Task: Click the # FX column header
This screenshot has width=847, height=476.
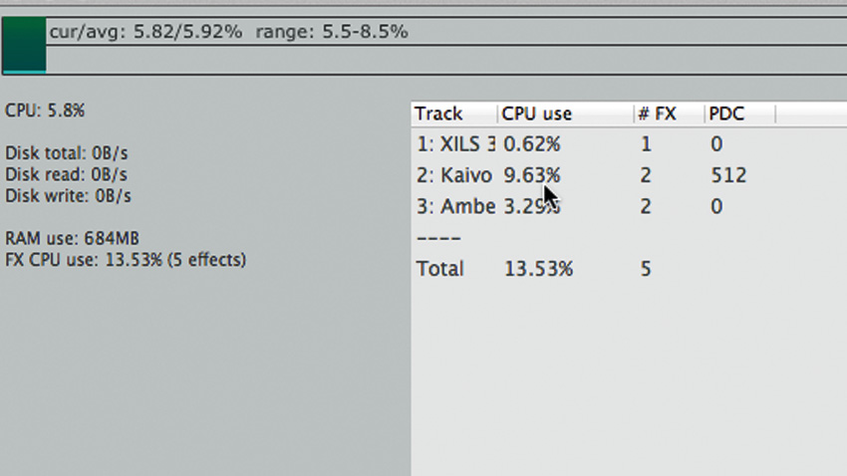Action: (670, 114)
